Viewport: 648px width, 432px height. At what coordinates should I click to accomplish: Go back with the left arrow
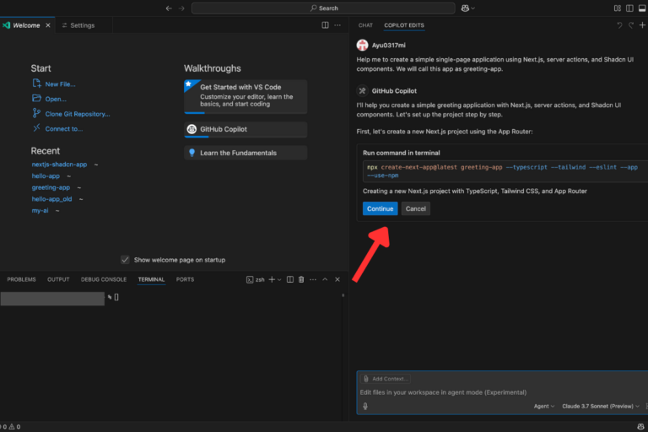(169, 8)
